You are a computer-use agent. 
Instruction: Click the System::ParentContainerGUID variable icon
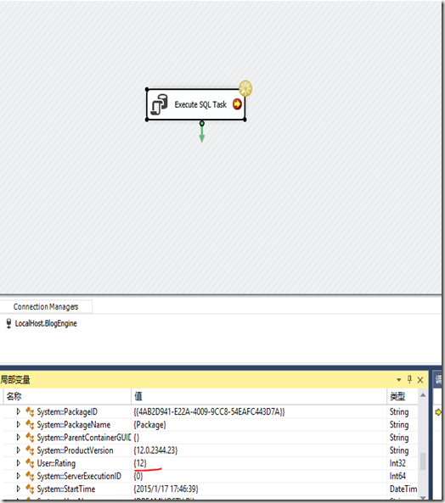click(30, 438)
